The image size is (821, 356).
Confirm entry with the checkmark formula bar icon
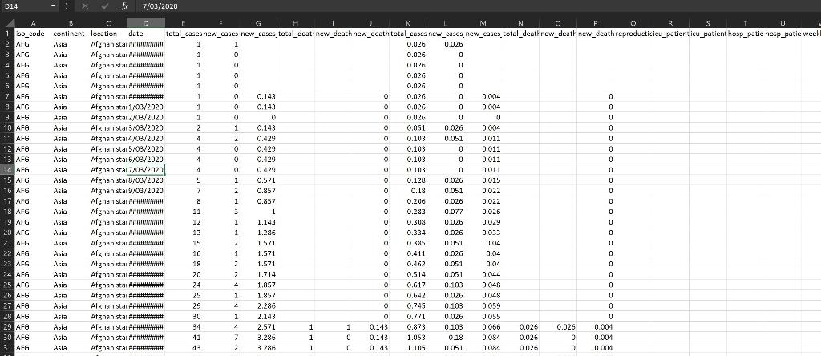pos(105,6)
